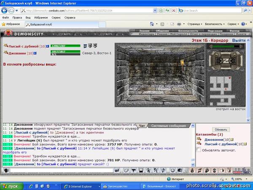Screen dimensions: 253x190
Task: Click the eraser clear-chat icon
Action: click(126, 170)
